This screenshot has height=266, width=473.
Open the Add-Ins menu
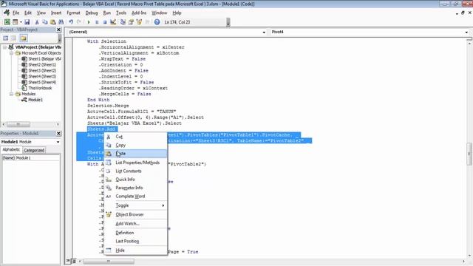[x=139, y=13]
